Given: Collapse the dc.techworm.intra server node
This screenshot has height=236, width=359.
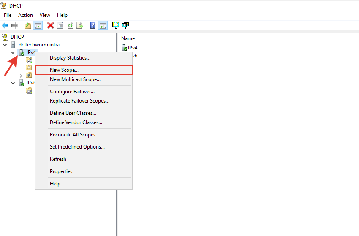Looking at the screenshot, I should [5, 45].
